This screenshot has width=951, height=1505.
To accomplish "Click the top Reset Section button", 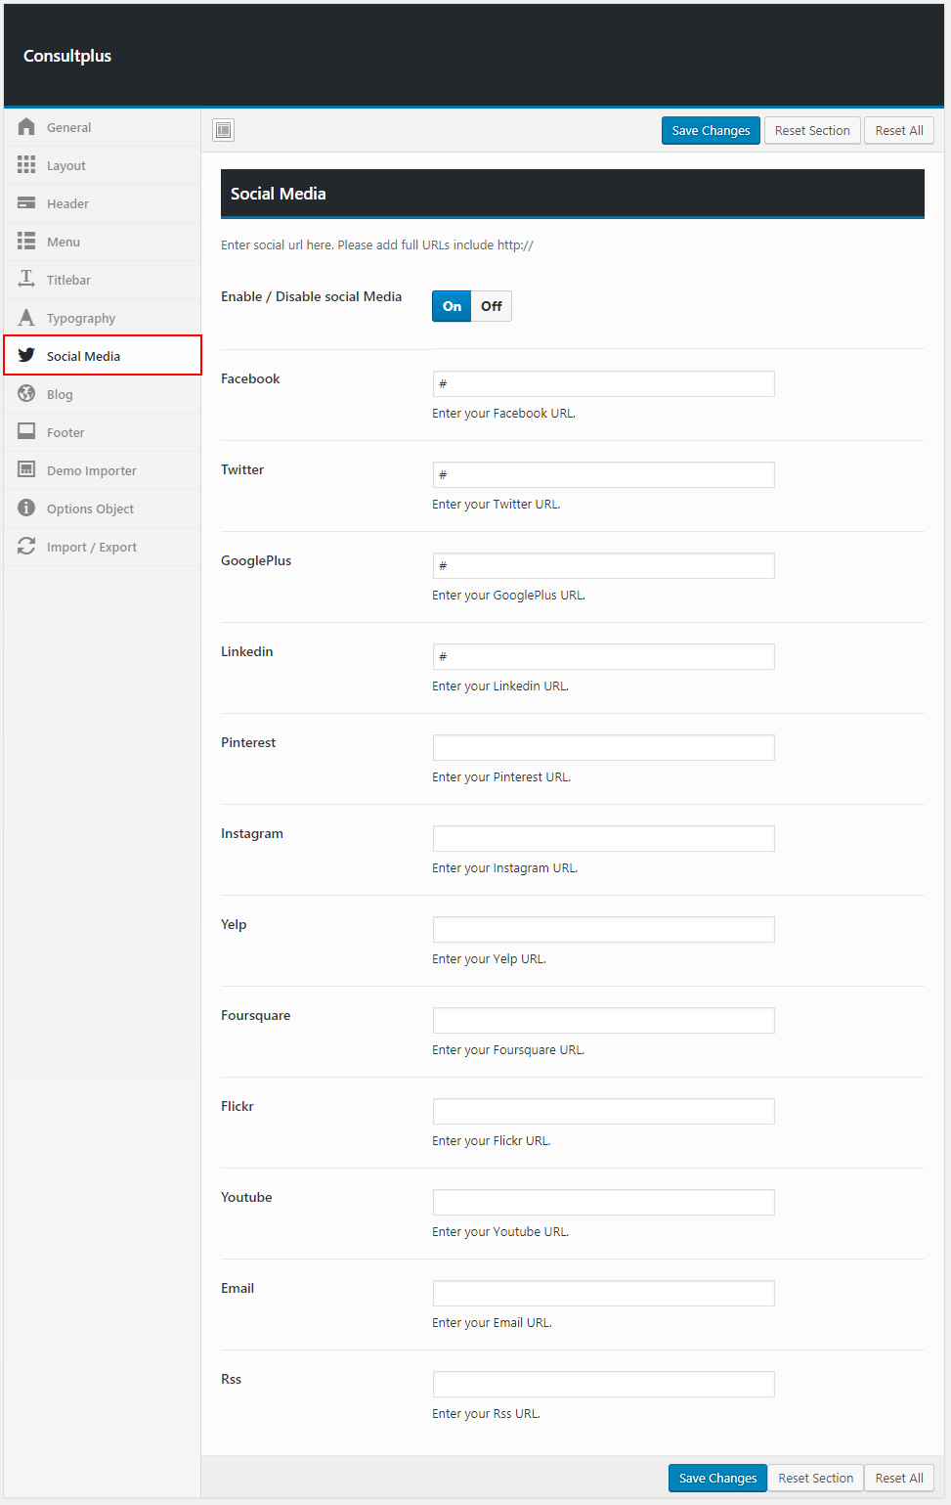I will (x=811, y=130).
